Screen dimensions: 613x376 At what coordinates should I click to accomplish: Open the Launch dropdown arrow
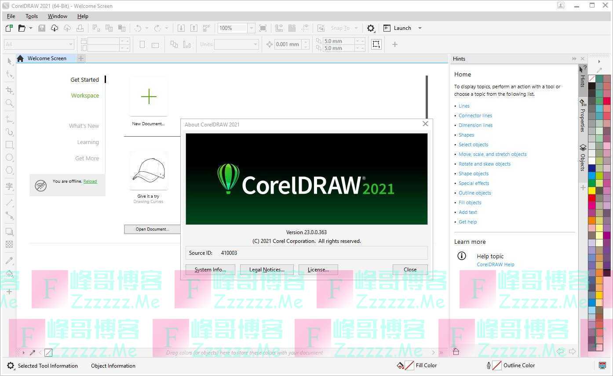tap(420, 28)
